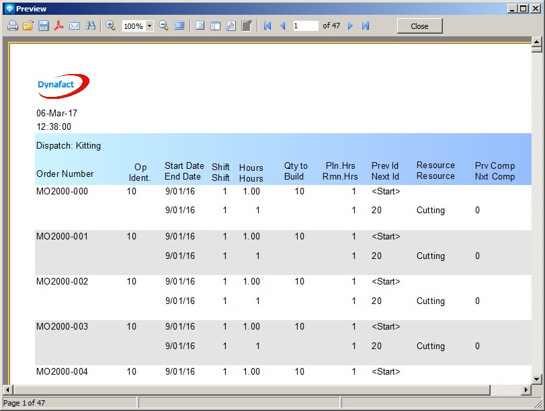The height and width of the screenshot is (411, 545).
Task: Save the report using the floppy disk icon
Action: pyautogui.click(x=43, y=26)
